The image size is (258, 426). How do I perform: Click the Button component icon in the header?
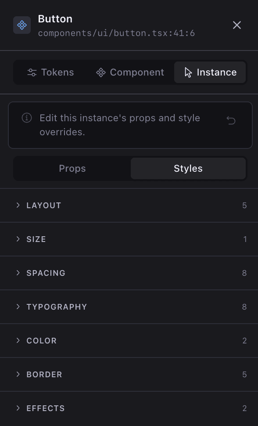(21, 25)
